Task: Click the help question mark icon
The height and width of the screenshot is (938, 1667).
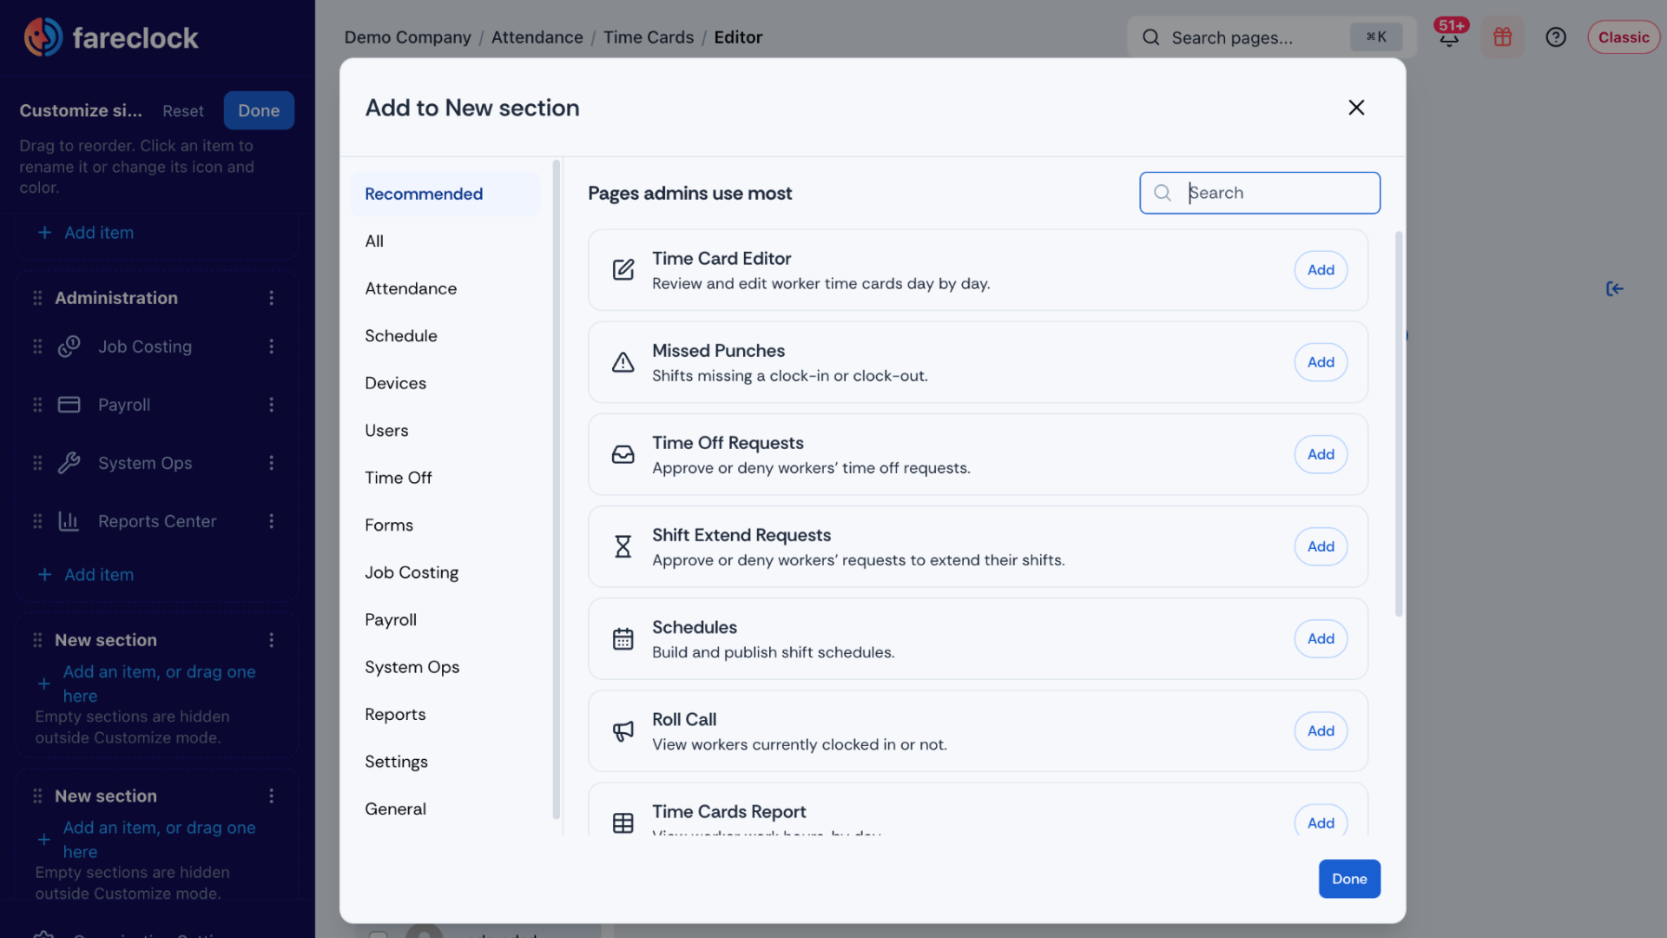Action: coord(1555,37)
